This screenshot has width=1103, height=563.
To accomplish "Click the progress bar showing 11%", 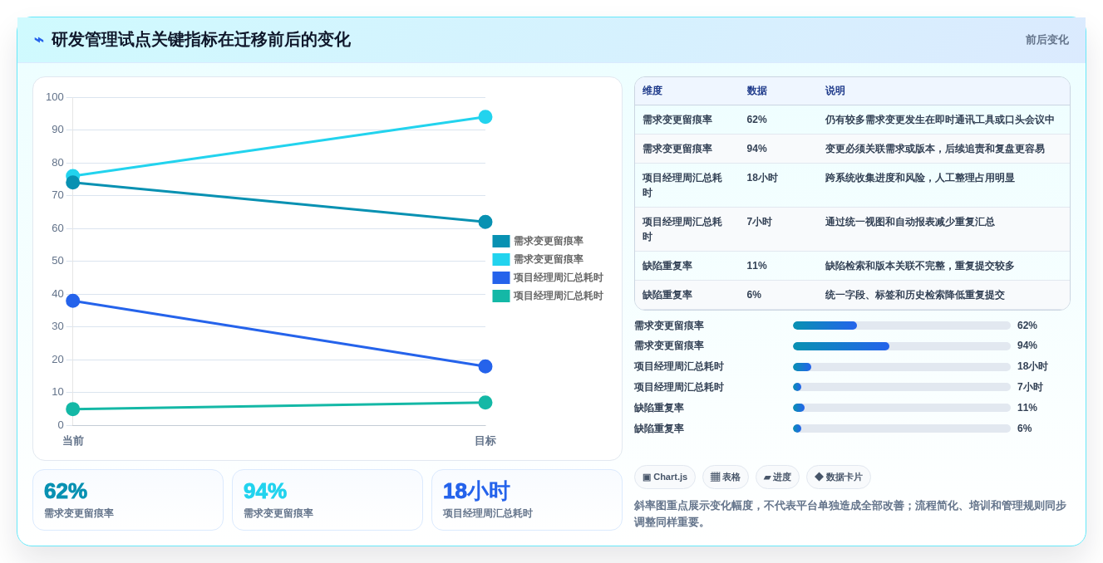I will [902, 408].
